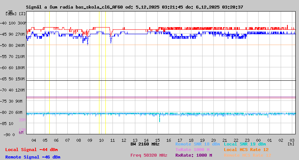Click the 23 hour label on time axis

[x=247, y=140]
